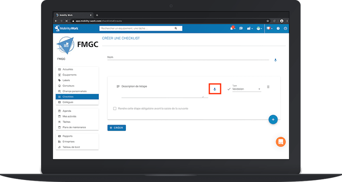Image resolution: width=342 pixels, height=182 pixels.
Task: Select Checklists in the sidebar
Action: pos(77,97)
